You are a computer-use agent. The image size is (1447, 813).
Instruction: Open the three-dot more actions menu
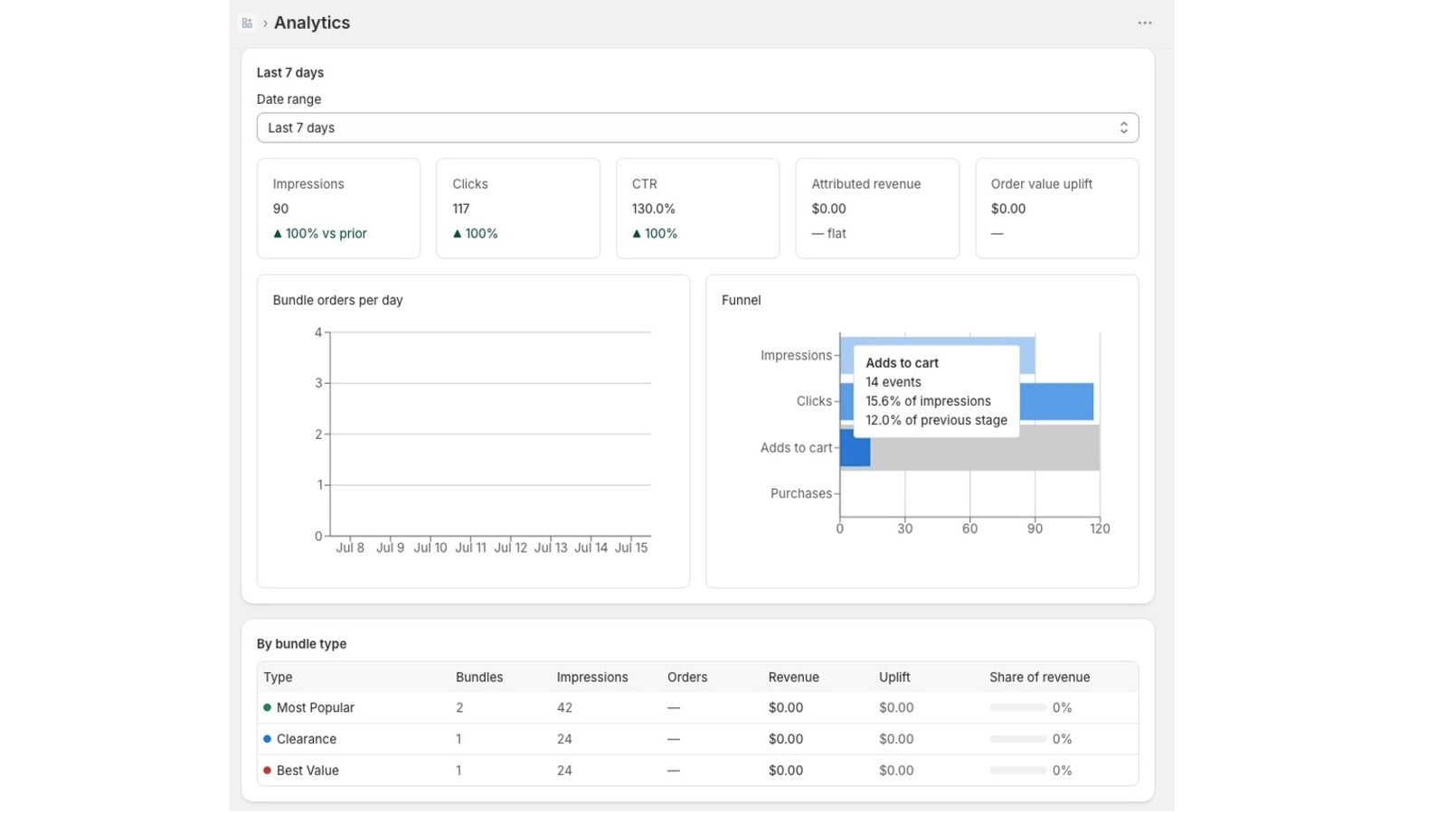tap(1145, 23)
